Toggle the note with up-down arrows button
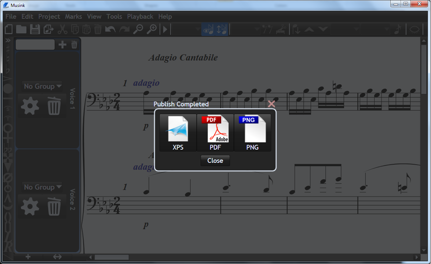Screen dimensions: 431x264 [x=222, y=29]
